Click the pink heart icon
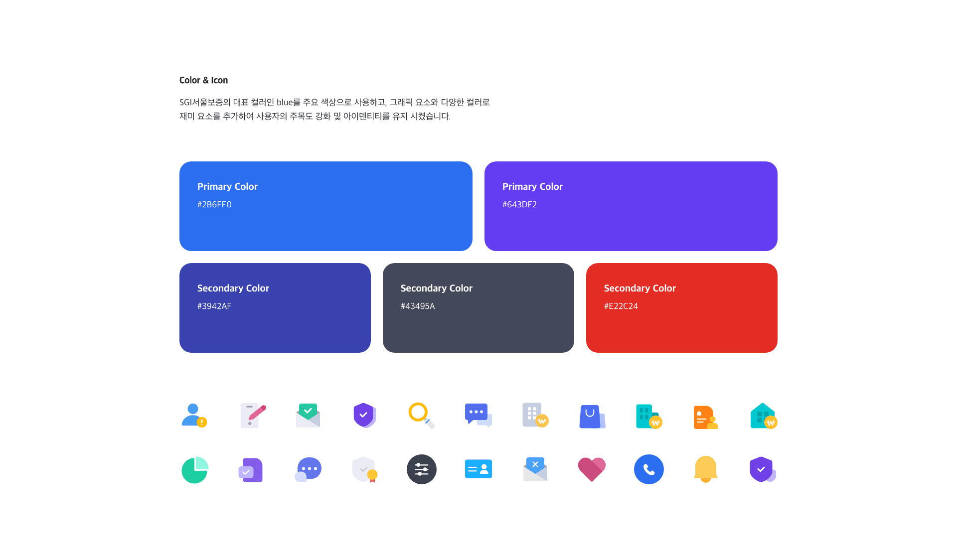The height and width of the screenshot is (558, 957). [x=592, y=469]
